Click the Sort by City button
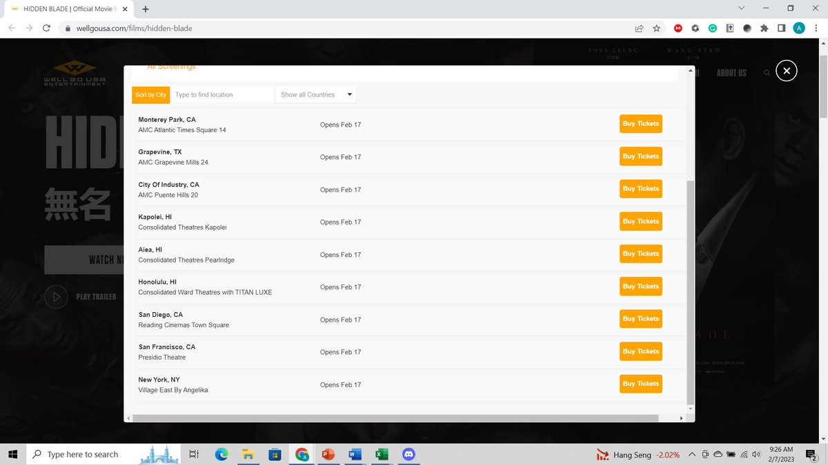 151,94
